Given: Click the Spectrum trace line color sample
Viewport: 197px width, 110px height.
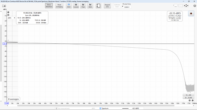Looking at the screenshot, I should click(x=125, y=108).
